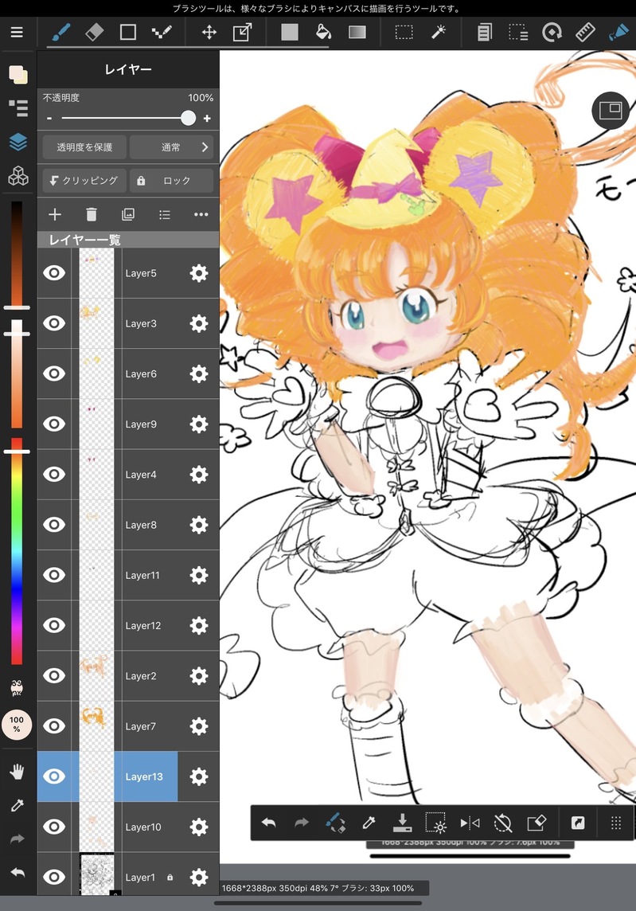
Task: Increase opacity with the plus button
Action: 207,118
